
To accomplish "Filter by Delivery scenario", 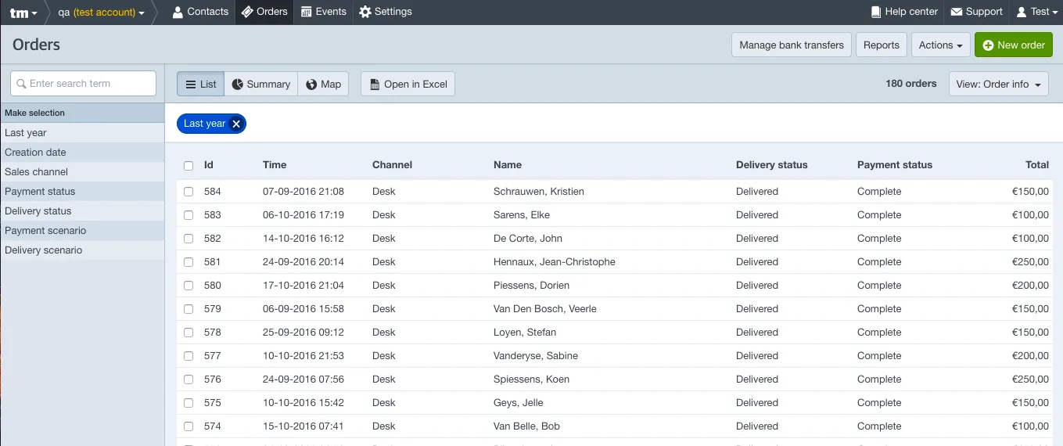I will [x=82, y=250].
